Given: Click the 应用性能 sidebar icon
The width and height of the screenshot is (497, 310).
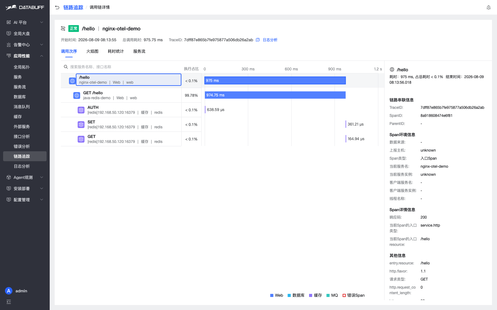Looking at the screenshot, I should click(x=9, y=56).
